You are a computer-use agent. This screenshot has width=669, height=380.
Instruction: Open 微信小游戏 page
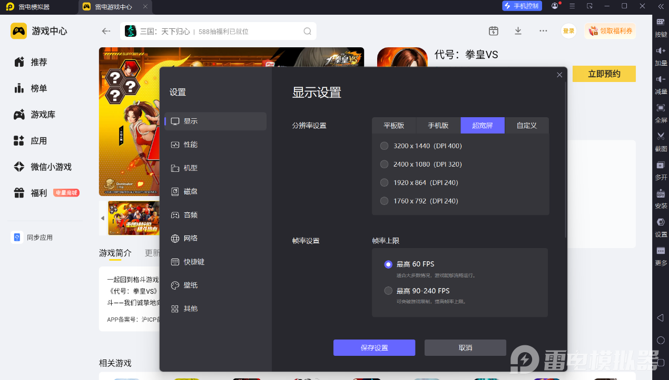click(x=43, y=167)
